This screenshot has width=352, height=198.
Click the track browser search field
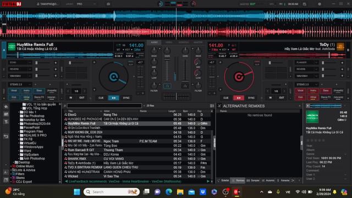click(105, 106)
